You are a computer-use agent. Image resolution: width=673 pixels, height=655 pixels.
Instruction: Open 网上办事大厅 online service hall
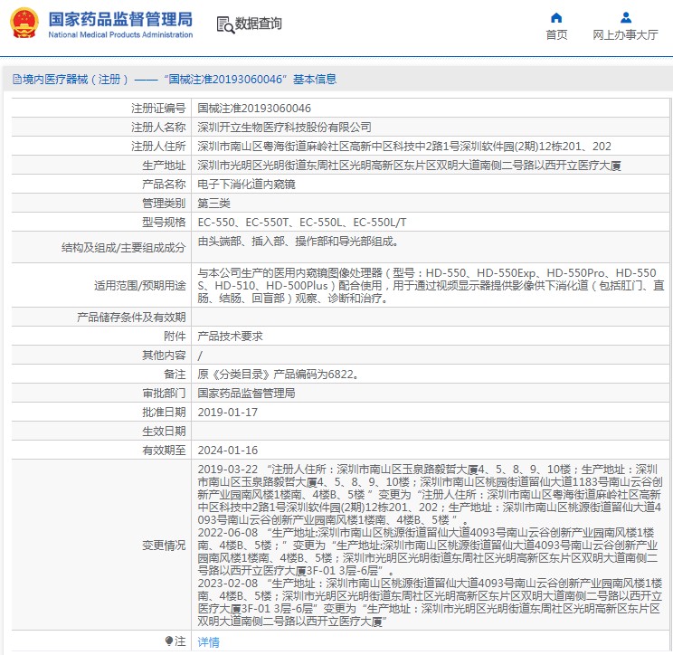point(625,34)
